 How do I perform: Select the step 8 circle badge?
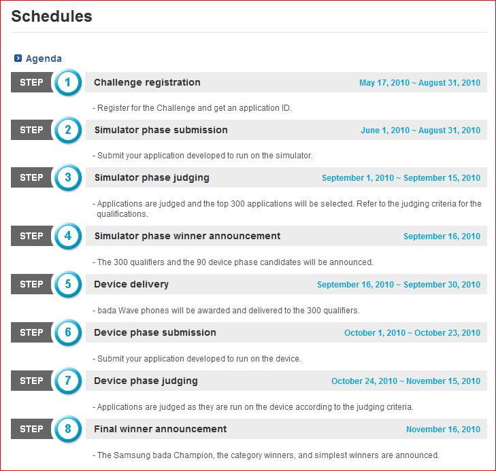(68, 429)
